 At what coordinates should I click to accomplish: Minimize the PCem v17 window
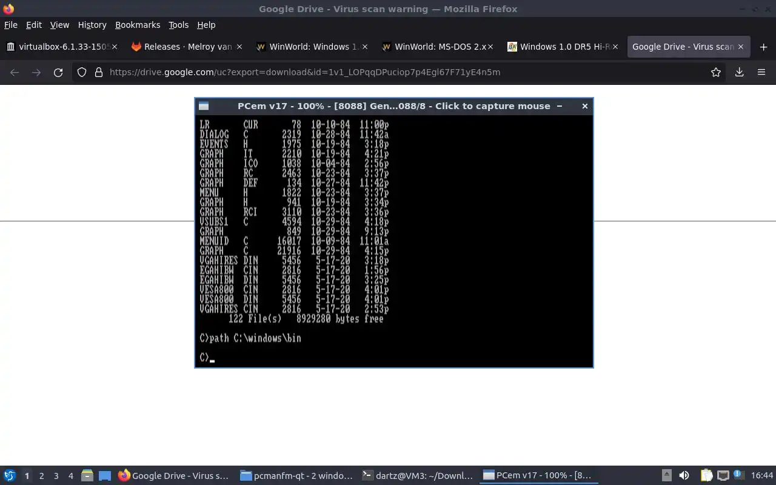pos(560,106)
